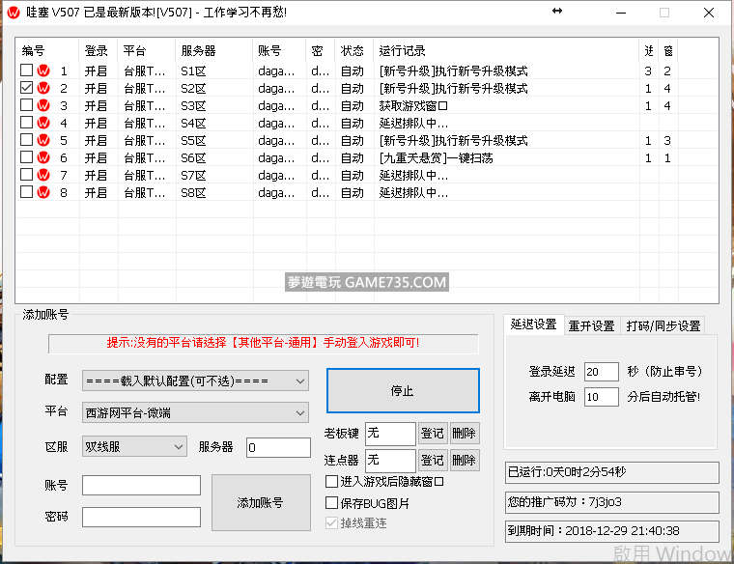Click the red W icon in row 5

pyautogui.click(x=43, y=140)
